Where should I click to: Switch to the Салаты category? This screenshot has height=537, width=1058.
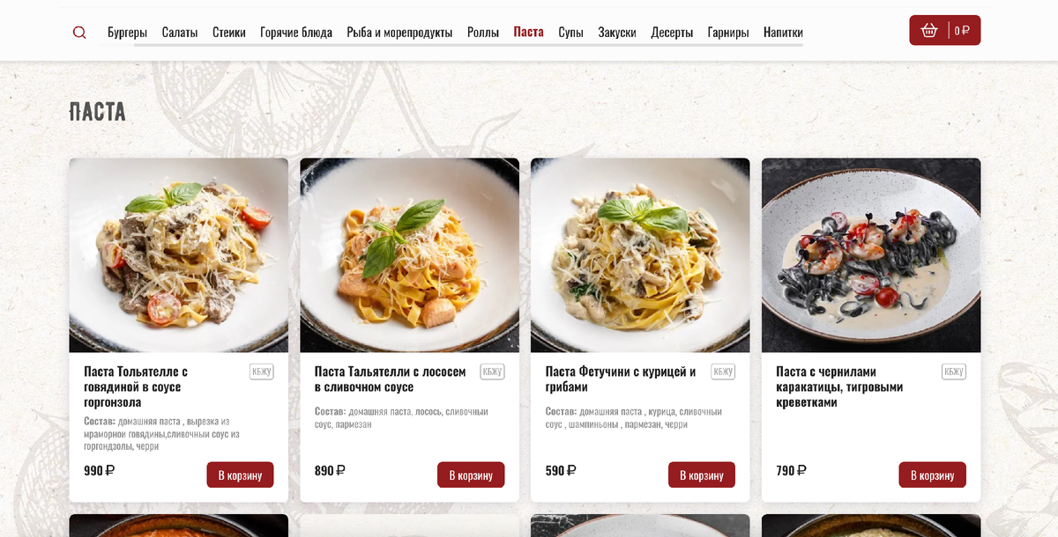180,33
